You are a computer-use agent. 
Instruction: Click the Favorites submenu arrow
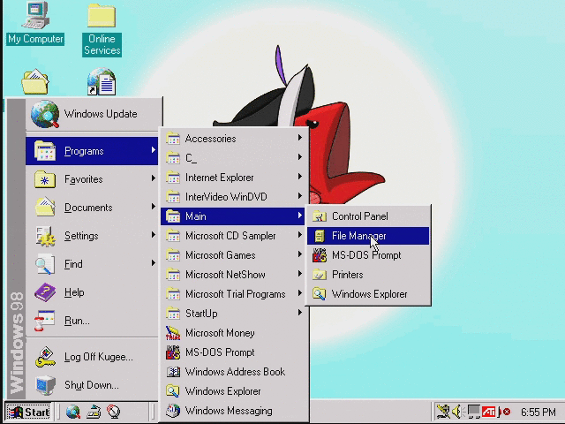(153, 178)
